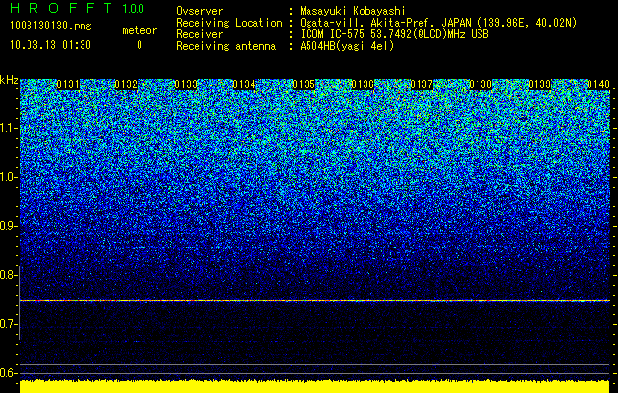
Task: Click the 0.7 kHz axis label
Action: click(x=8, y=324)
